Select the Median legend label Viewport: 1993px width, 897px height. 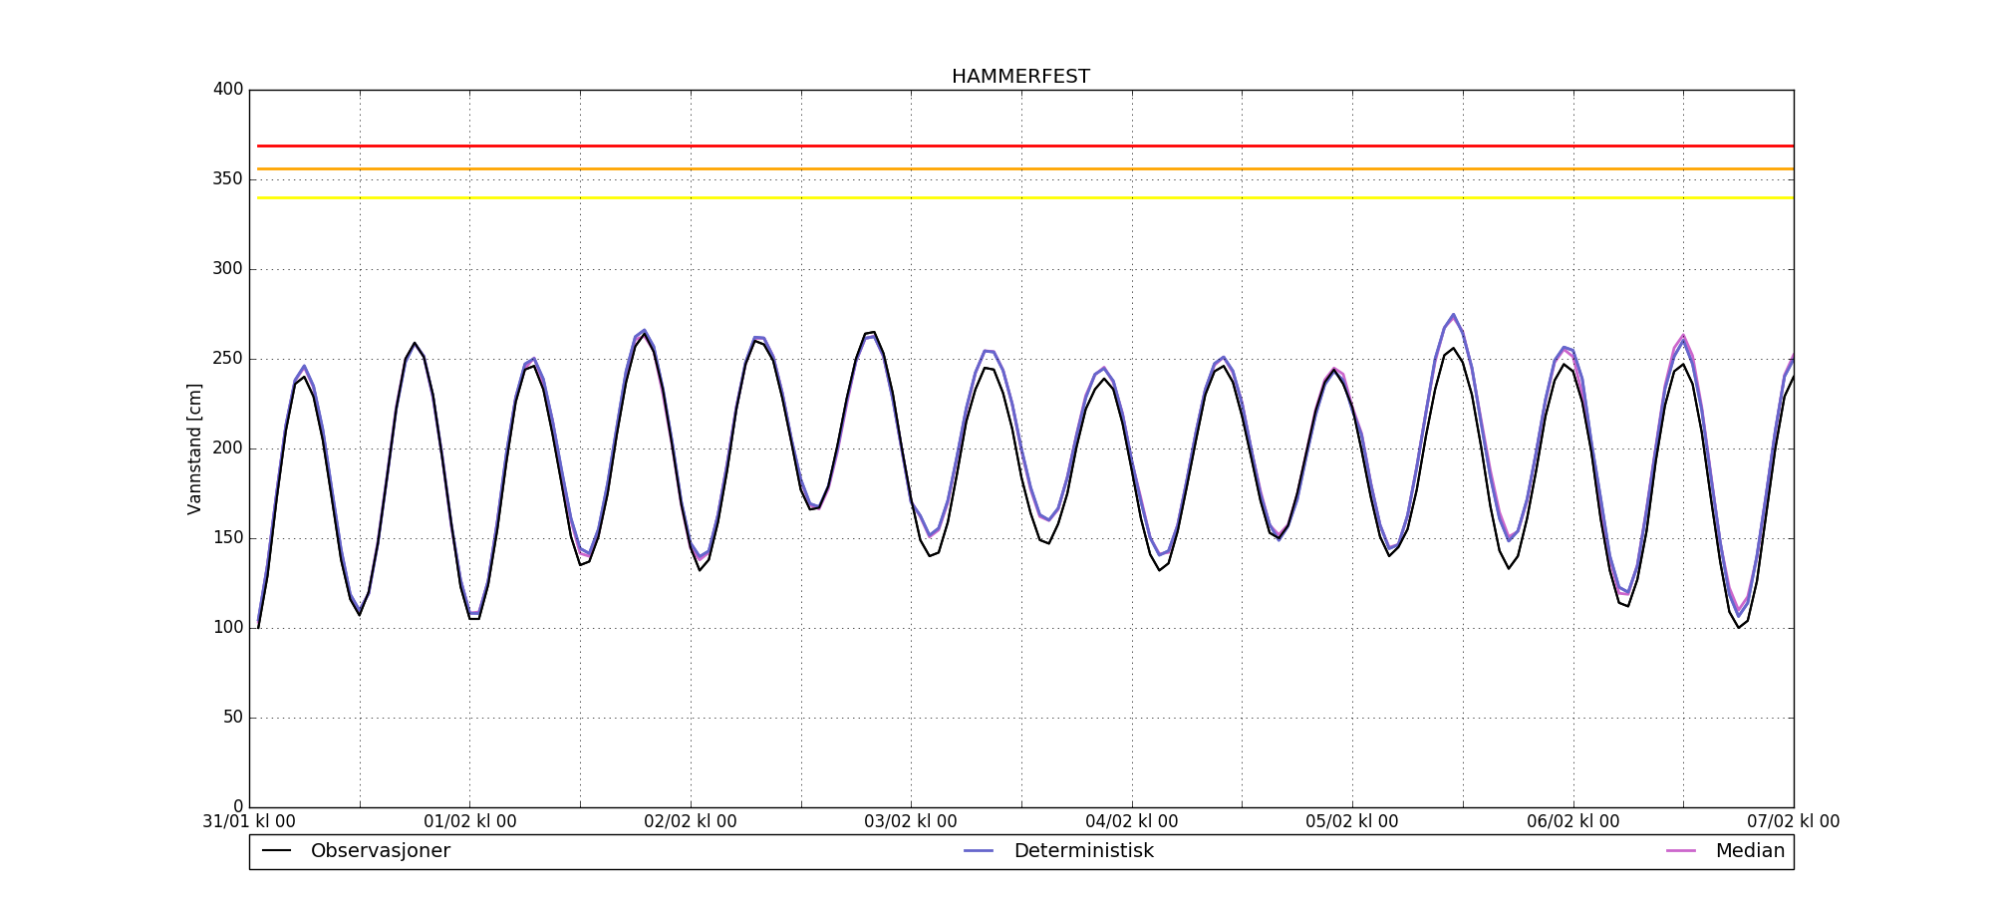coord(1750,851)
